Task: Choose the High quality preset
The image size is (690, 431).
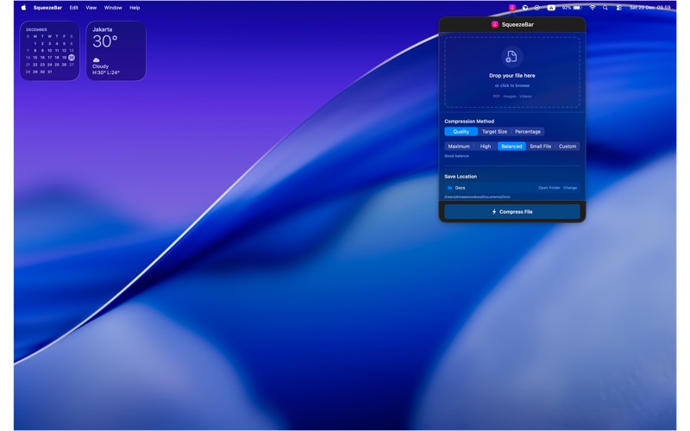Action: (486, 146)
